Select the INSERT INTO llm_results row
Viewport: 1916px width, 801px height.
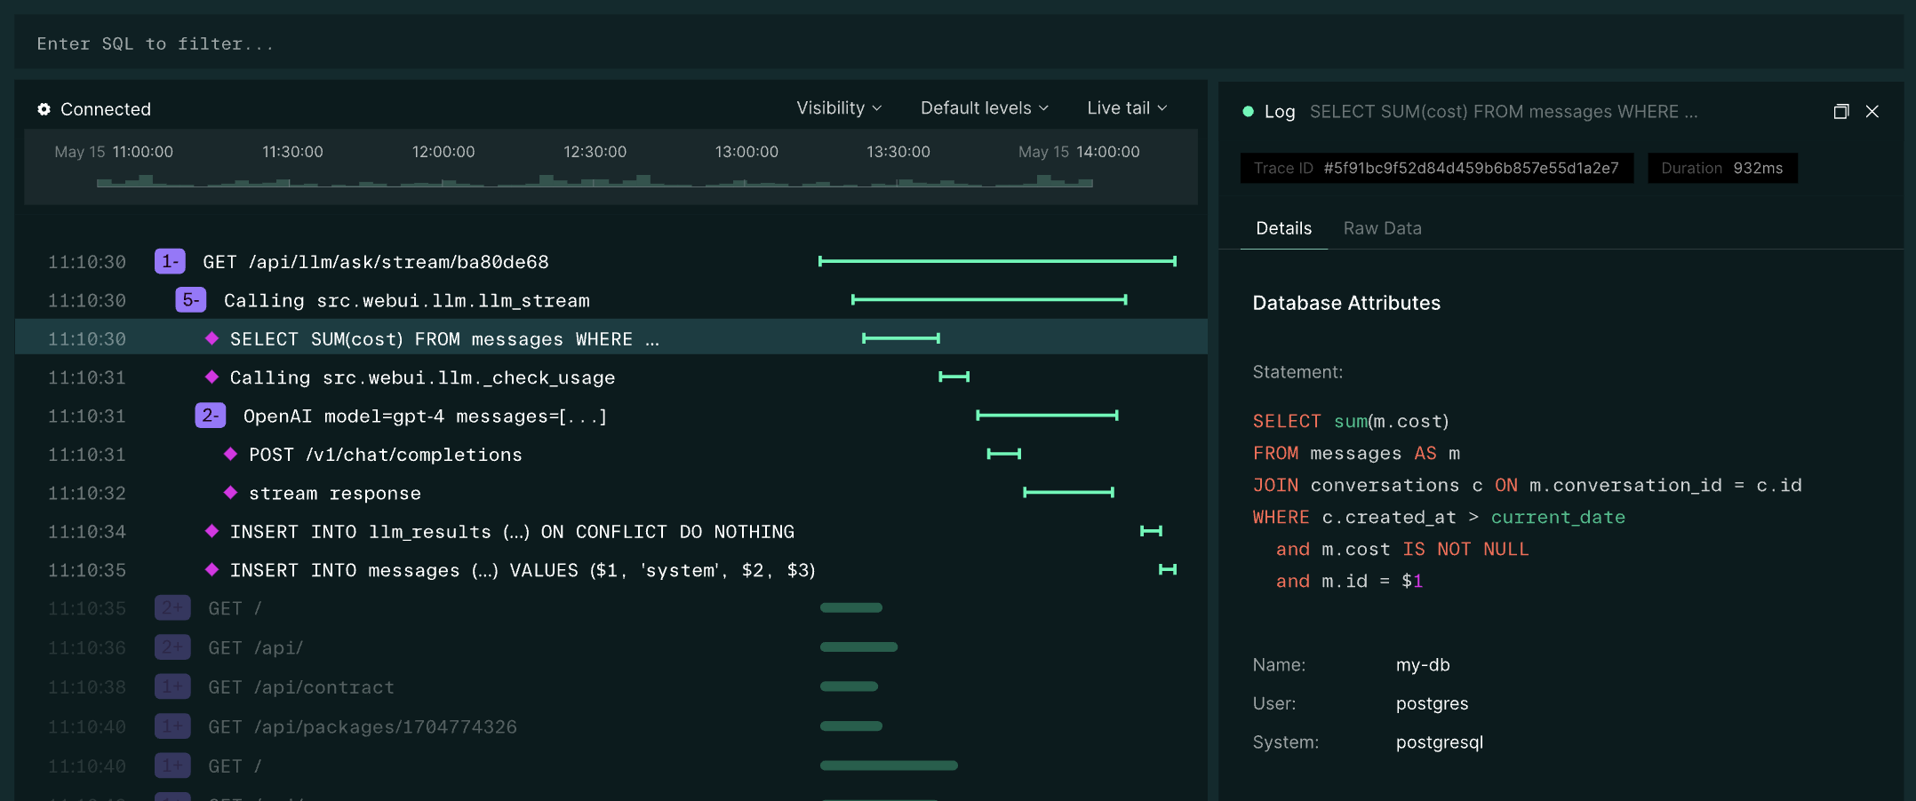pos(611,531)
